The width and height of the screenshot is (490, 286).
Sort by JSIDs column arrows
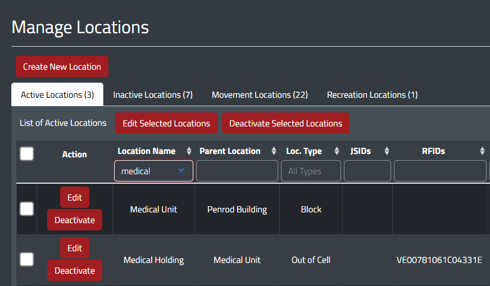pos(387,151)
